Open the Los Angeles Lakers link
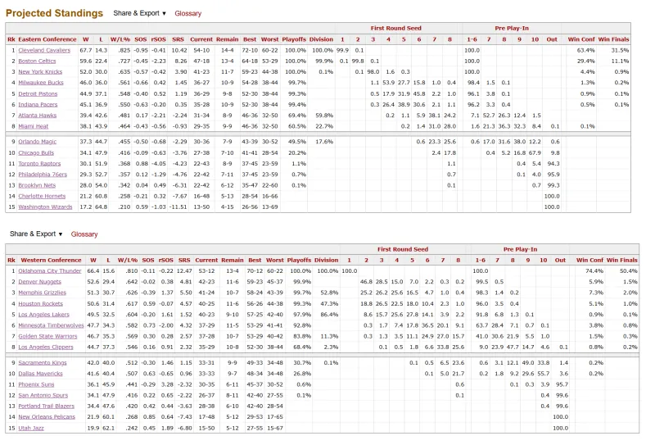This screenshot has width=655, height=445. click(44, 315)
